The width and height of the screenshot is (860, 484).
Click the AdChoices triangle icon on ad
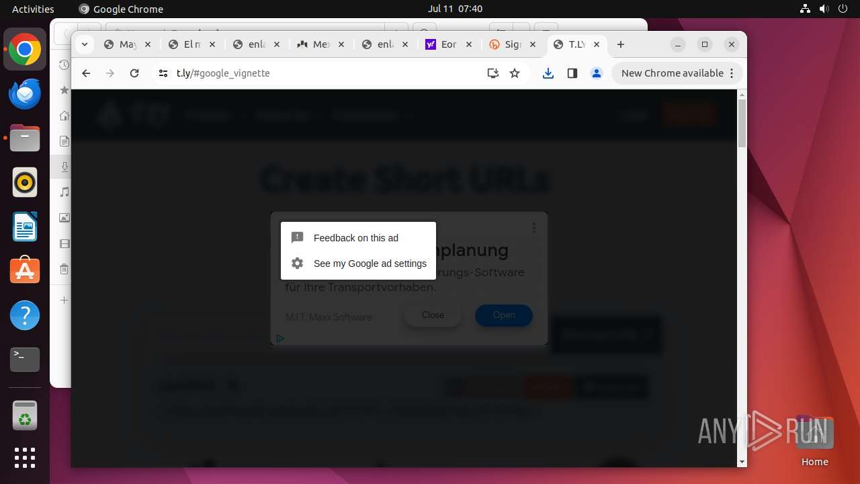tap(280, 338)
